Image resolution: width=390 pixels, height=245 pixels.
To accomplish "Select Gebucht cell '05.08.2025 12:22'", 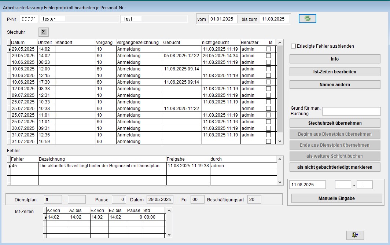I will [182, 55].
